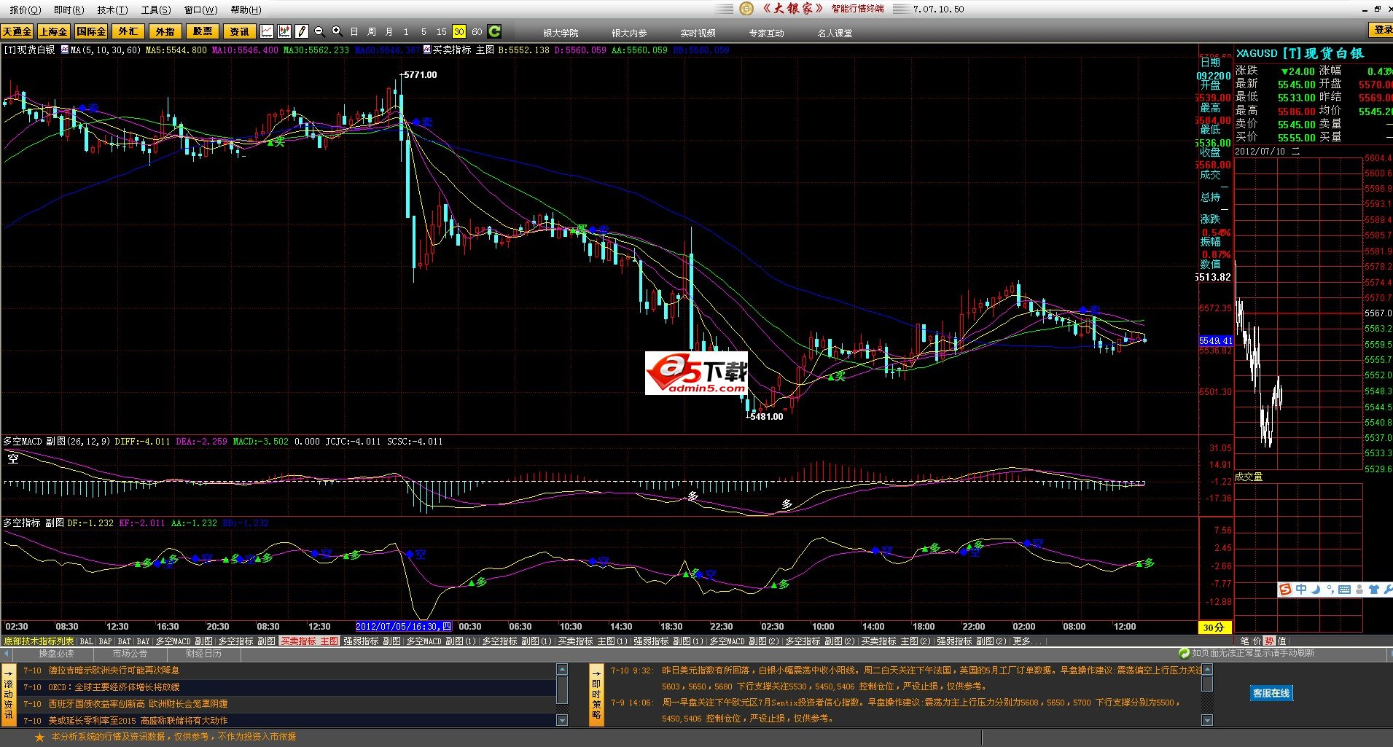The image size is (1393, 747).
Task: Switch to candlestick chart icon
Action: click(284, 31)
